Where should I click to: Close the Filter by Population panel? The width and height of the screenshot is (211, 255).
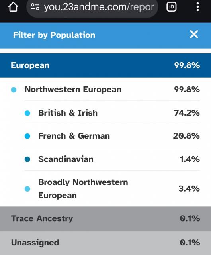(x=194, y=34)
